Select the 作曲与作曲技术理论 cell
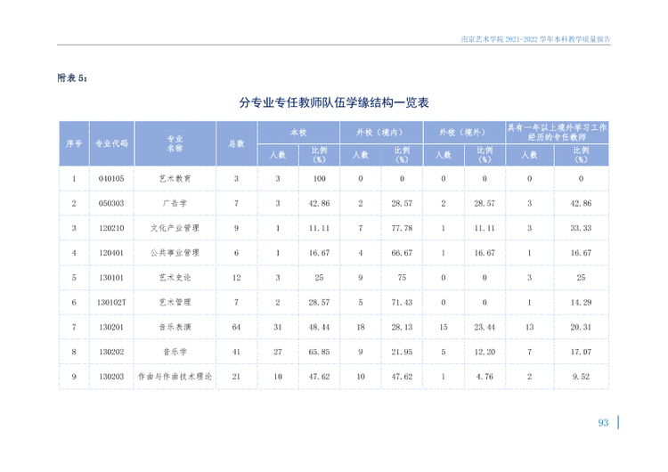Image resolution: width=668 pixels, height=472 pixels. coord(175,377)
